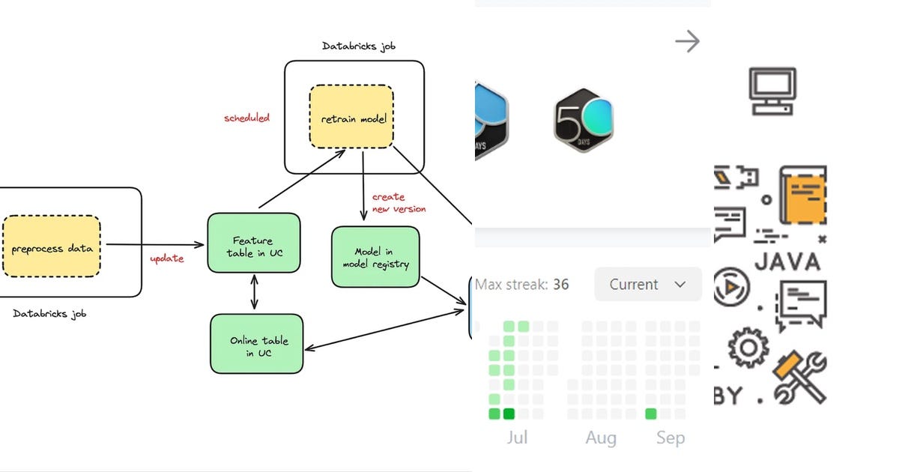Click the Jul month label
The width and height of the screenshot is (899, 472).
[517, 438]
